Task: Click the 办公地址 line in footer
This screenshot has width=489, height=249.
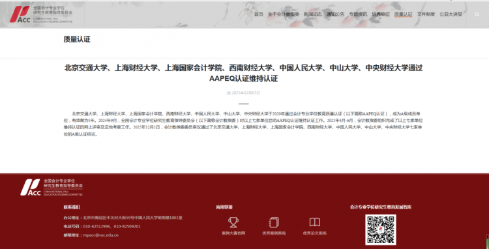Action: click(x=123, y=218)
